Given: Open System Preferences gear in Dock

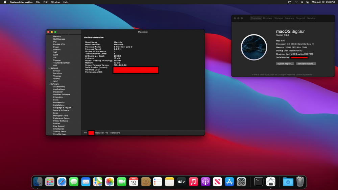Looking at the screenshot, I should point(241,182).
